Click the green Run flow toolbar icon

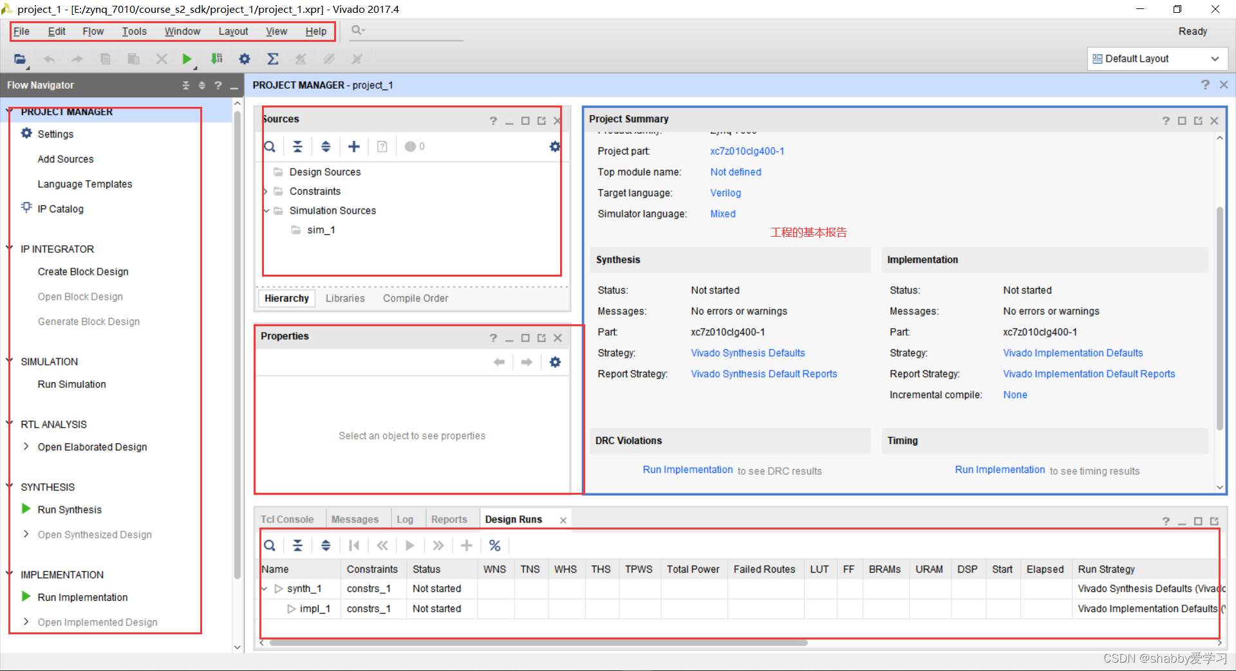[x=187, y=59]
